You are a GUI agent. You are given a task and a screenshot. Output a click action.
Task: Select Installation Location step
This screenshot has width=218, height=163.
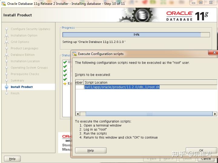tap(25, 61)
